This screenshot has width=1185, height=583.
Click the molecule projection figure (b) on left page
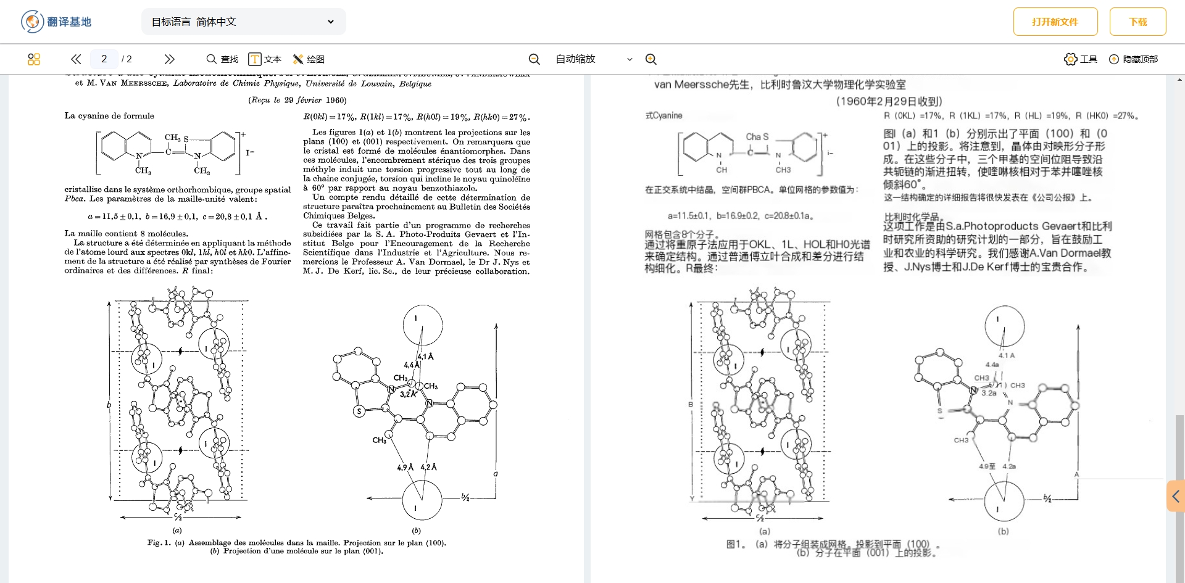(415, 413)
